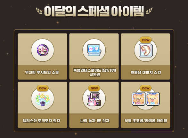Click the 이달의 스페셜 아이템 title heading
This screenshot has height=138, width=188.
[94, 11]
